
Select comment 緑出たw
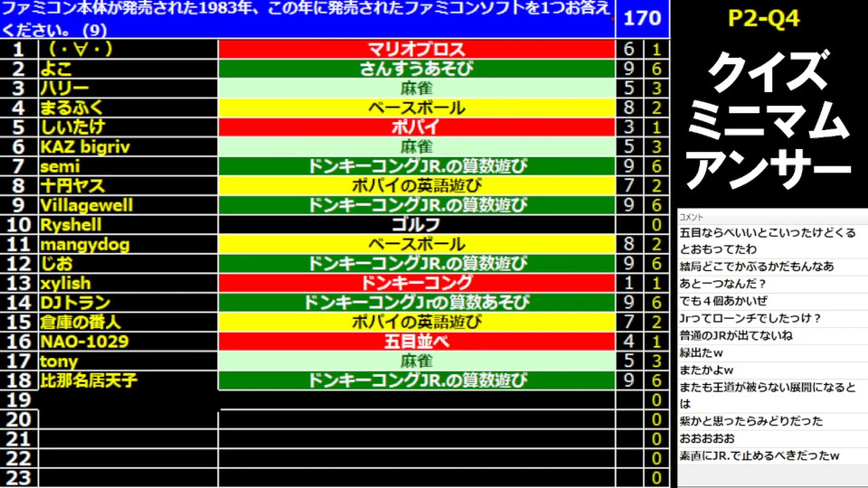point(701,353)
